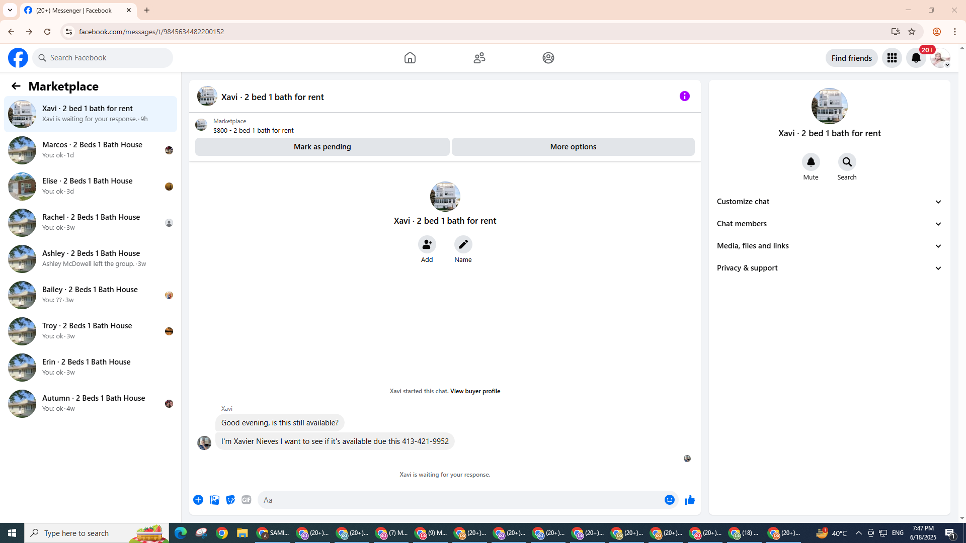Choose a sticker in composer
The image size is (966, 543).
tap(230, 500)
